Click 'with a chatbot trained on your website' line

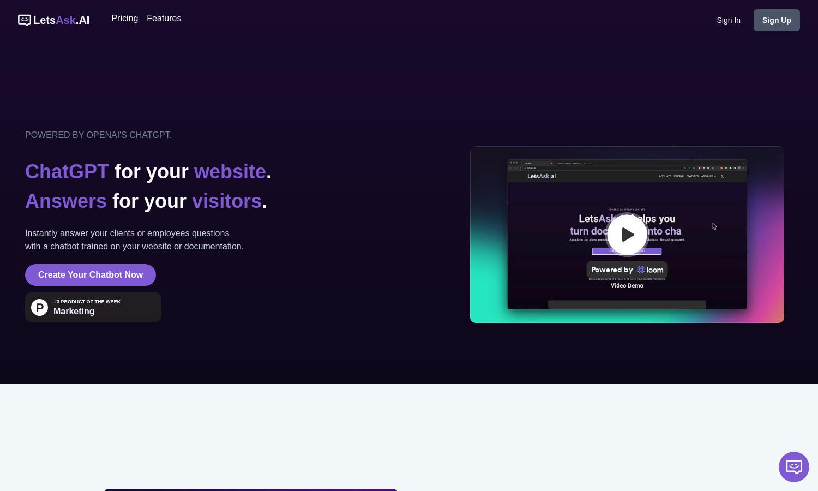coord(134,247)
